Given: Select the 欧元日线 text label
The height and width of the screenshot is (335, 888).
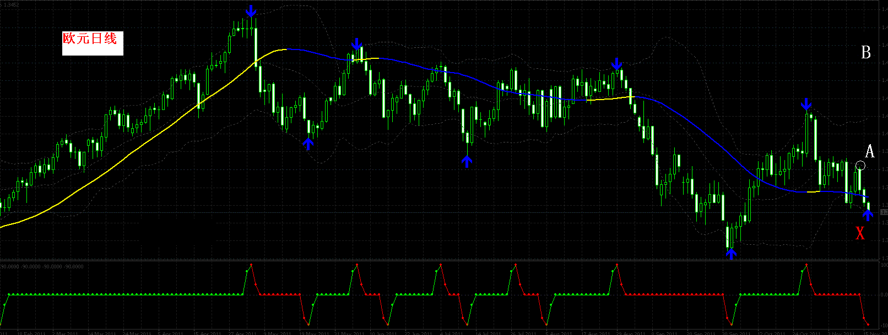Looking at the screenshot, I should (90, 39).
